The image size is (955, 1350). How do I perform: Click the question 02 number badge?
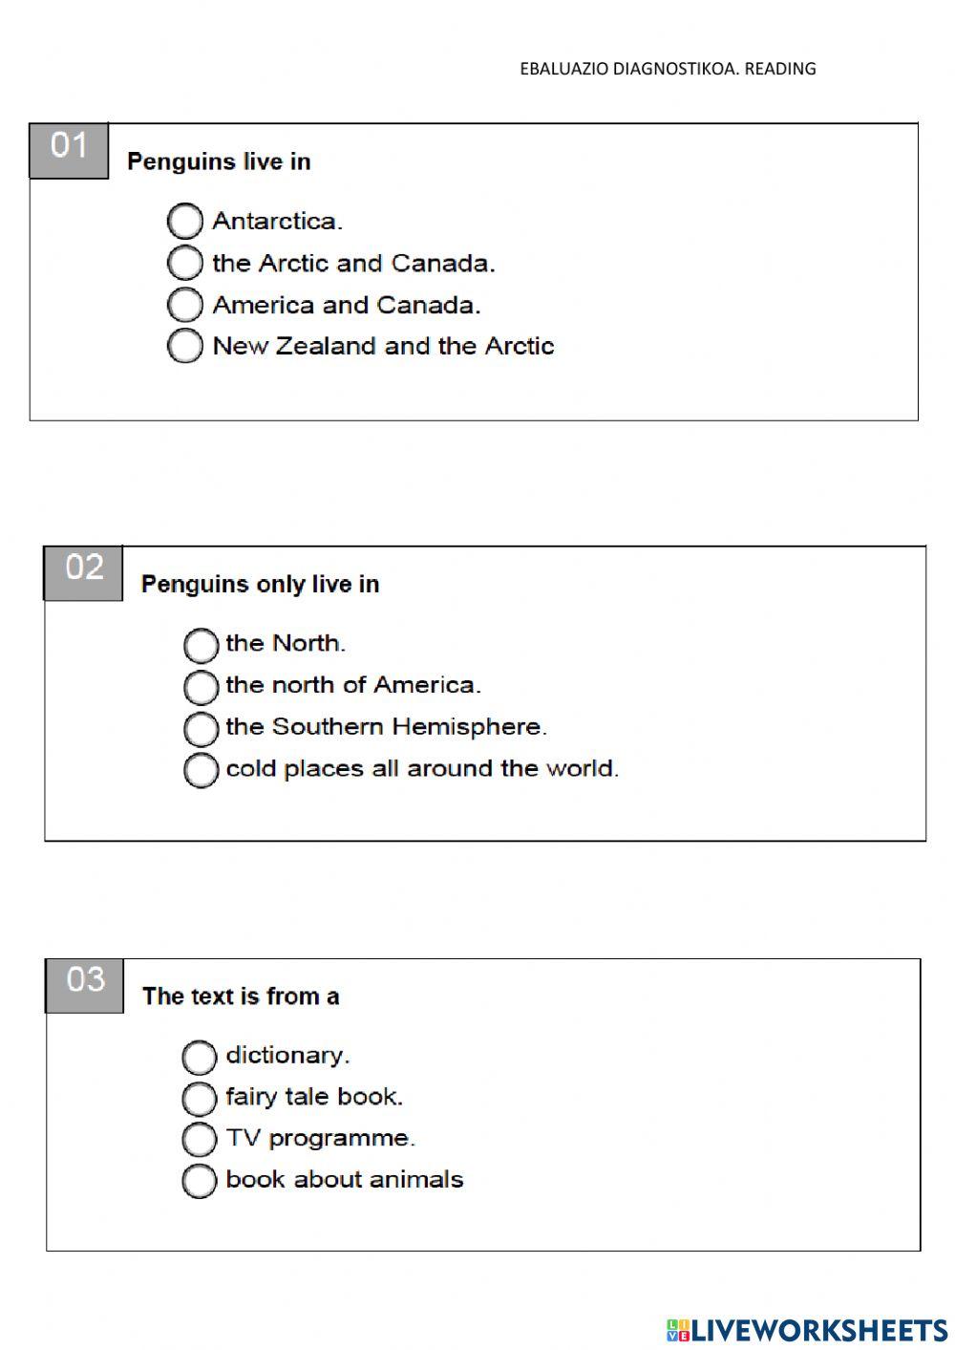(x=83, y=571)
